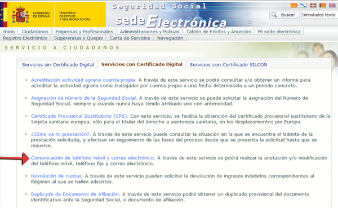Click text "Régimen al que se hallen adscritos"
Viewport: 338px width, 208px height.
point(72,182)
